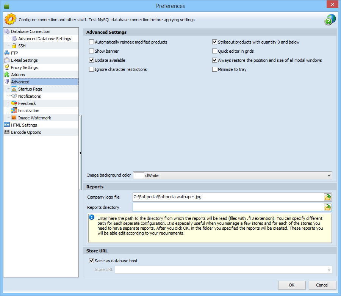Click the green application icon in title bar
341x296 pixels.
[7, 6]
